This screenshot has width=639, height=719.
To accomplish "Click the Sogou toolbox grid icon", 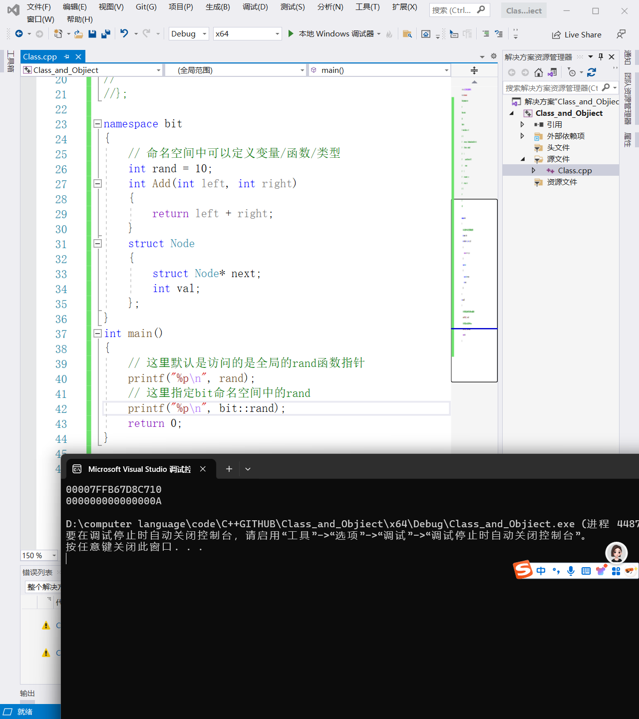I will point(616,571).
